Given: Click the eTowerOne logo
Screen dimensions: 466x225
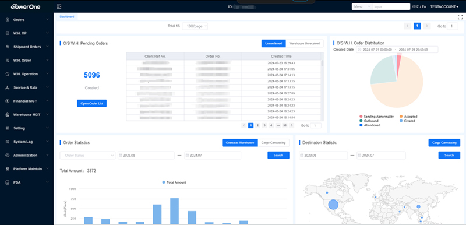Looking at the screenshot, I should tap(25, 6).
